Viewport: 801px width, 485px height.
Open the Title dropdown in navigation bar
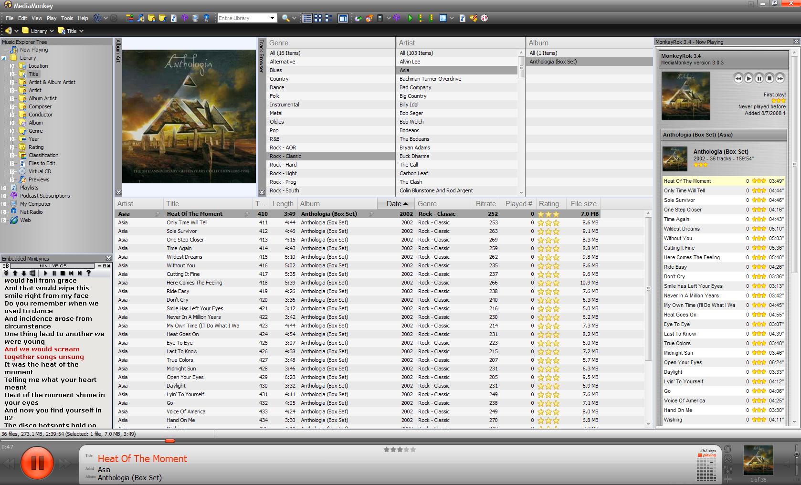click(81, 31)
